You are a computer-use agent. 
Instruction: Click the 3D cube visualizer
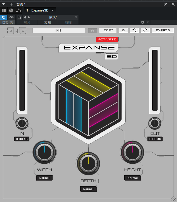pos(88,101)
